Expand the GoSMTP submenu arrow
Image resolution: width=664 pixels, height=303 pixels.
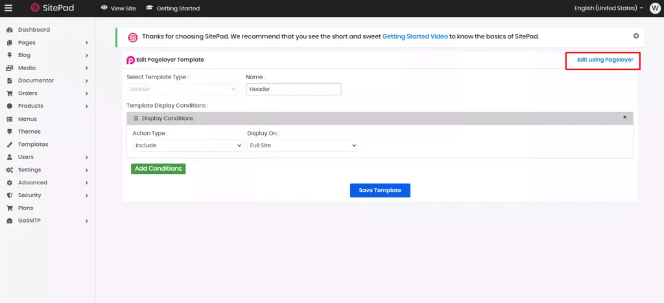tap(86, 221)
